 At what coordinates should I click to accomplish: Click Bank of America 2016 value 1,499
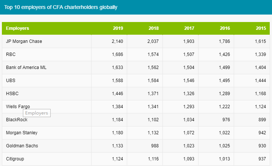pyautogui.click(x=224, y=68)
